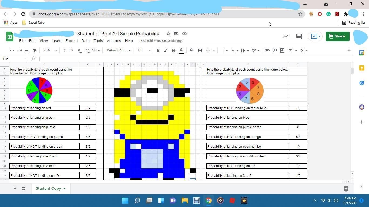The height and width of the screenshot is (207, 369).
Task: Select the Paint format tool
Action: point(35,50)
